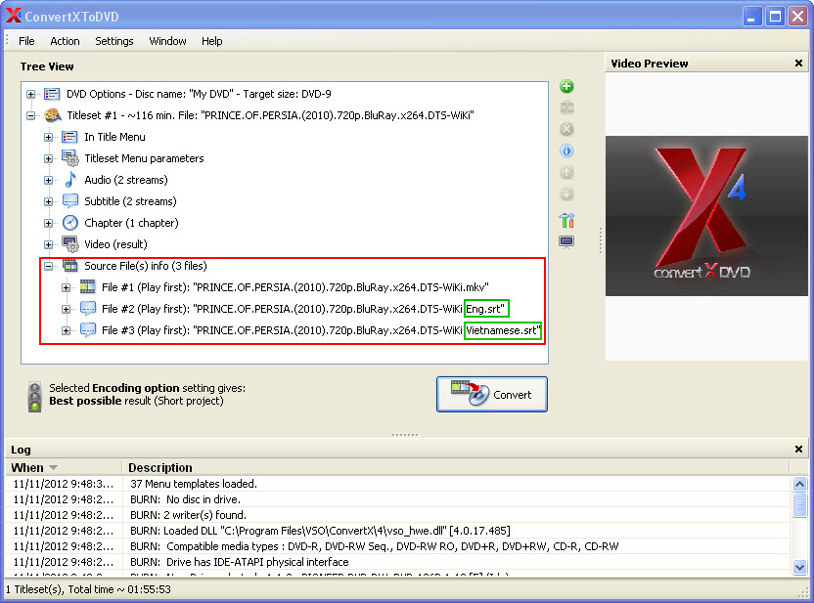The image size is (814, 603).
Task: Expand the File #1 mkv node
Action: click(x=66, y=287)
